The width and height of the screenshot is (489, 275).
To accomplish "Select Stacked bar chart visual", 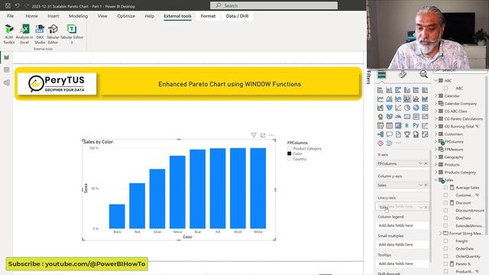I will [x=381, y=90].
